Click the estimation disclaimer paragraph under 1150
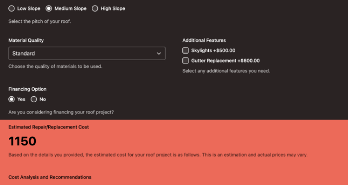 (x=158, y=154)
